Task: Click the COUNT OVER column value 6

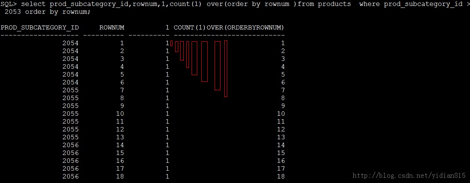Action: (x=283, y=83)
